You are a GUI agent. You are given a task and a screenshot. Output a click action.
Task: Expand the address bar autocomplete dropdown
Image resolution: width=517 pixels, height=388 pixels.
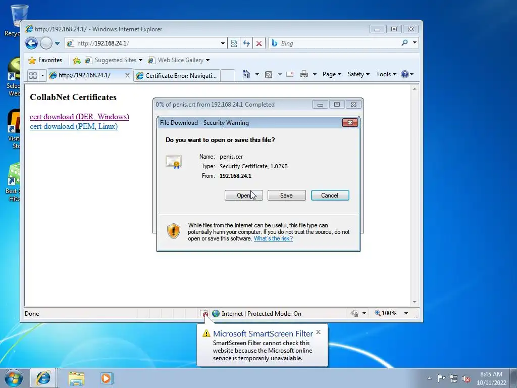click(223, 43)
